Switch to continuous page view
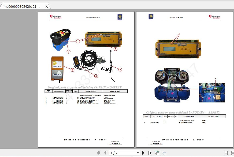Screen dimensions: 234x157 click(232, 153)
